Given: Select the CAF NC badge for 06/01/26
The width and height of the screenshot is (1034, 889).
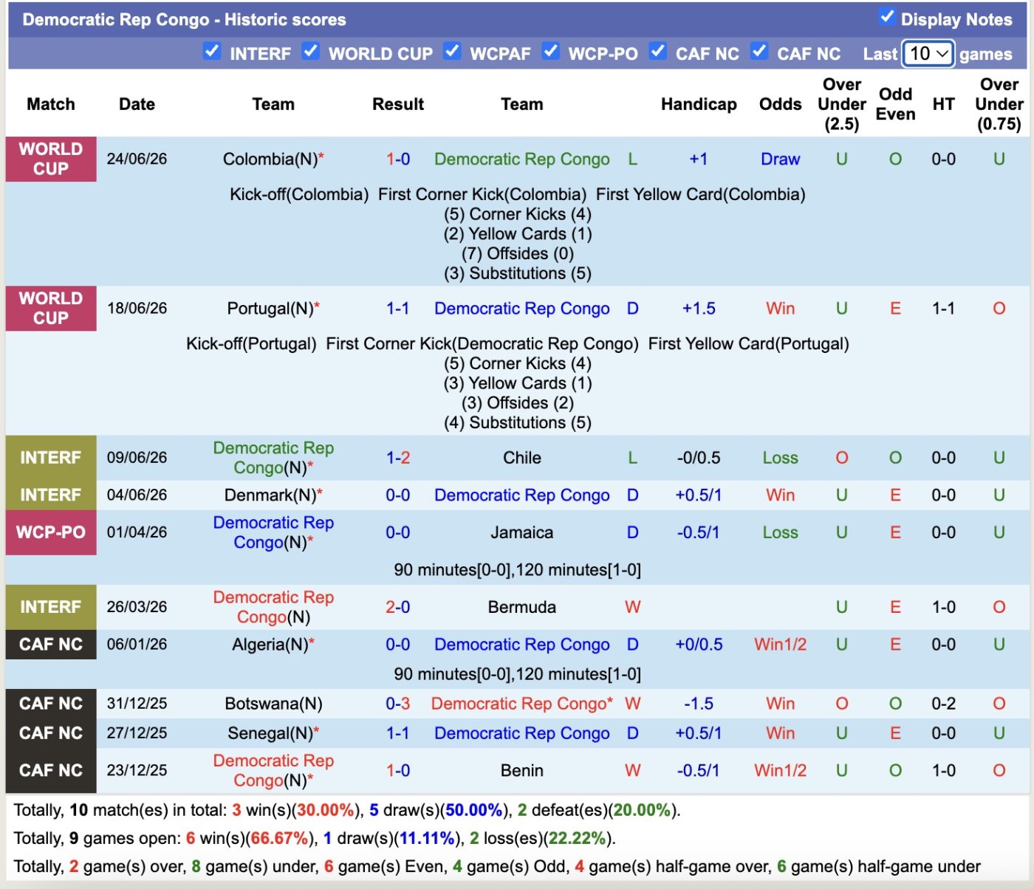Looking at the screenshot, I should click(51, 645).
